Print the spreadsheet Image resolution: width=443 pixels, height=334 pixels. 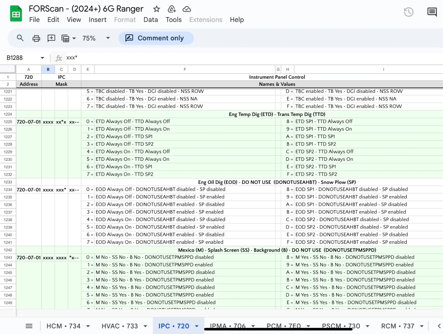coord(36,38)
